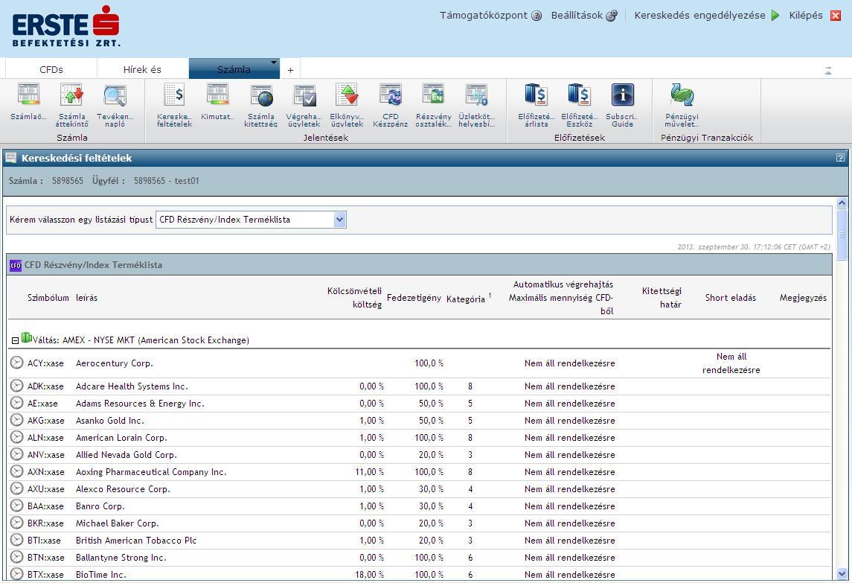Click the Kölcsönvételi költség column header

pos(354,298)
